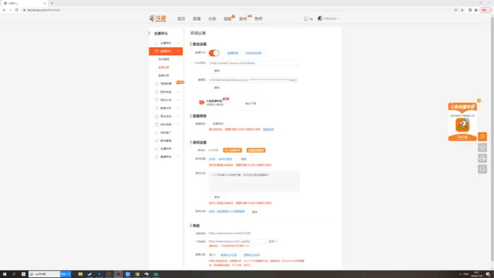Screen dimensions: 494x278
Task: Click the shield icon in sidebar
Action: pyautogui.click(x=157, y=141)
